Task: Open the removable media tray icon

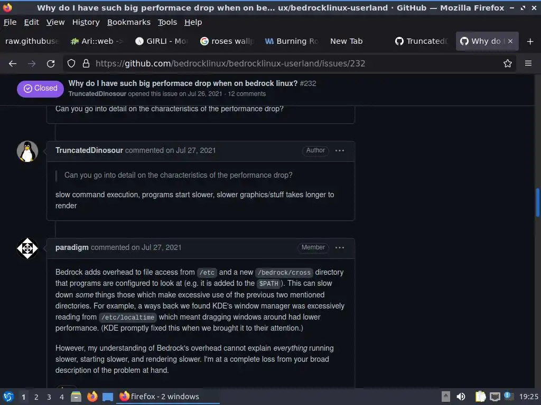Action: (446, 397)
